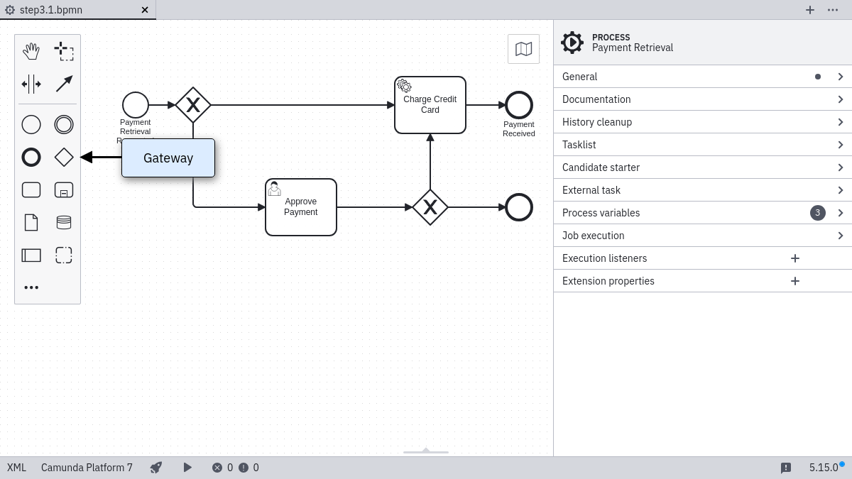The height and width of the screenshot is (479, 852).
Task: Add an execution listener
Action: (795, 258)
